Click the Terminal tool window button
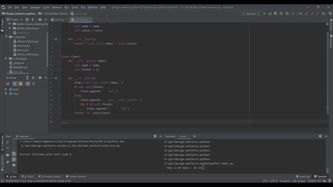The height and width of the screenshot is (187, 333). [x=321, y=177]
